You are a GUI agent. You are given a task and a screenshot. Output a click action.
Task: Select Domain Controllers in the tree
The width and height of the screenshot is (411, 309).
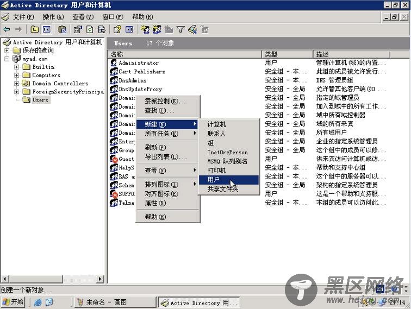tap(60, 84)
